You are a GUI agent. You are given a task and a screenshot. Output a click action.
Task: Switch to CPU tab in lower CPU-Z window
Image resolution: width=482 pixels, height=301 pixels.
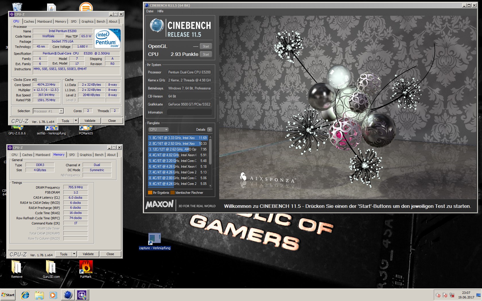pos(14,155)
